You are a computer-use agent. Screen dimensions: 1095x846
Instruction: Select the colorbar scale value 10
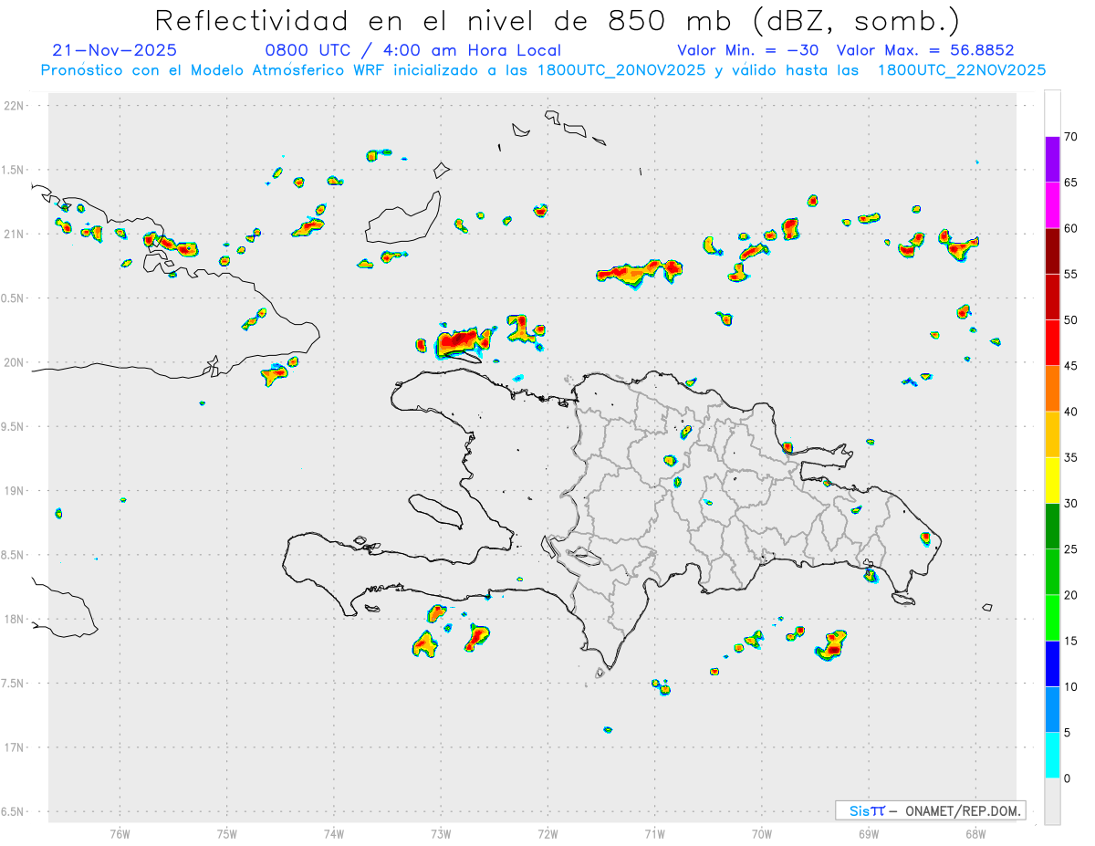(x=1071, y=686)
